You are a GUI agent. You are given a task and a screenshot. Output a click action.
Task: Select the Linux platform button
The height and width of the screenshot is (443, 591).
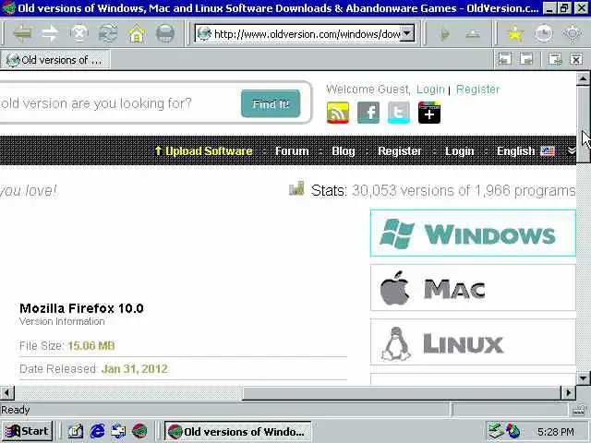[x=473, y=342]
